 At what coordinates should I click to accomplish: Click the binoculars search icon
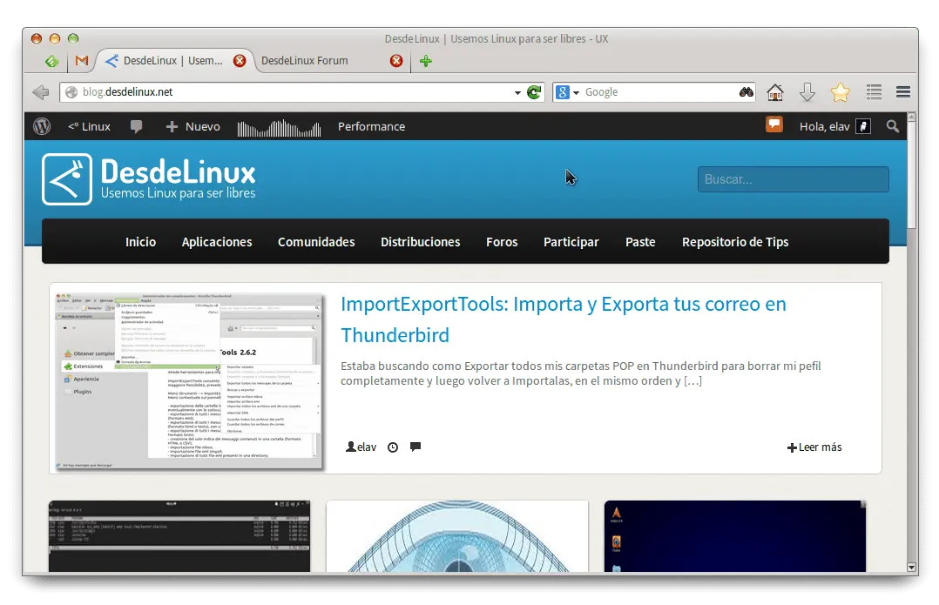click(746, 92)
